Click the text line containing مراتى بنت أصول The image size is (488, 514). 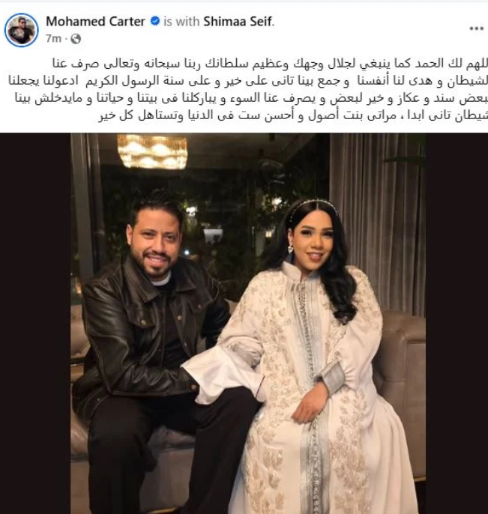[x=293, y=116]
